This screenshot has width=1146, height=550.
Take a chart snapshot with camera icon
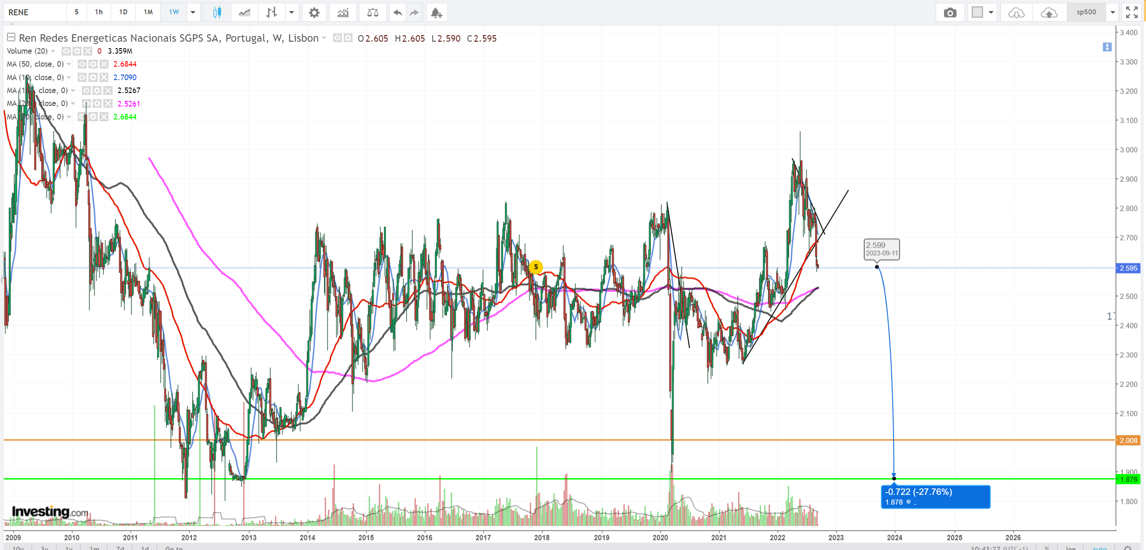(x=950, y=12)
